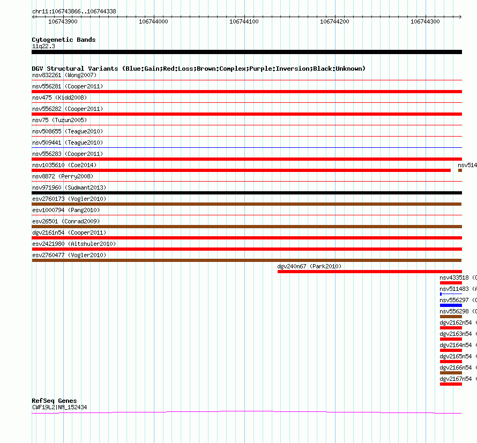
Task: Click the magenta CWF19L2 gene line
Action: 247,412
